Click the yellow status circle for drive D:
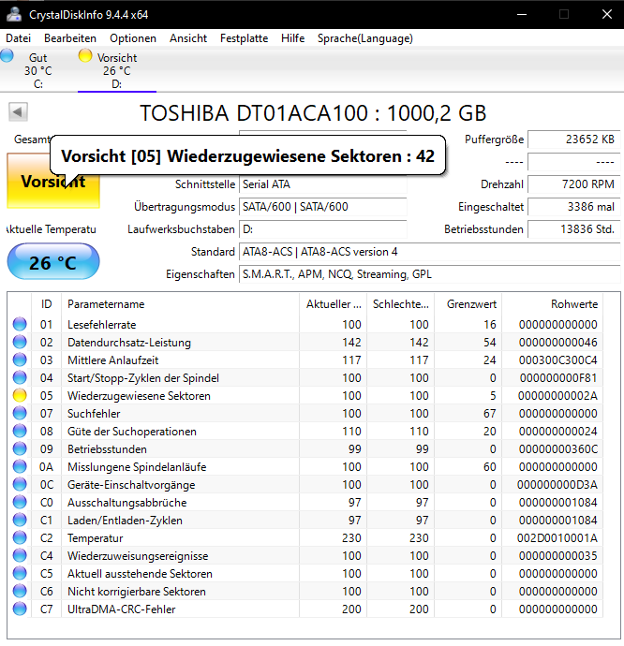The height and width of the screenshot is (646, 624). click(x=85, y=55)
